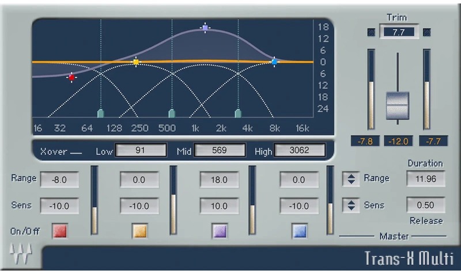Screen dimensions: 461x274
Task: Select the purple band node on graph
Action: coord(205,28)
